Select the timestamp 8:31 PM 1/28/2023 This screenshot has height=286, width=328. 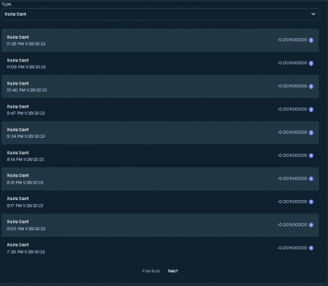25,182
